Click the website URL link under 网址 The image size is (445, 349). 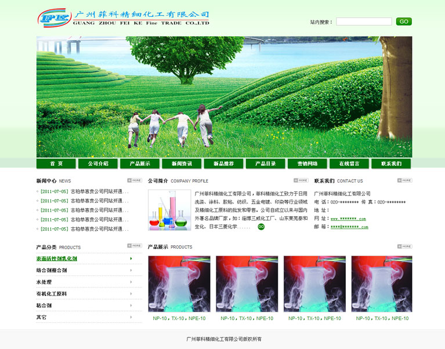coord(348,219)
